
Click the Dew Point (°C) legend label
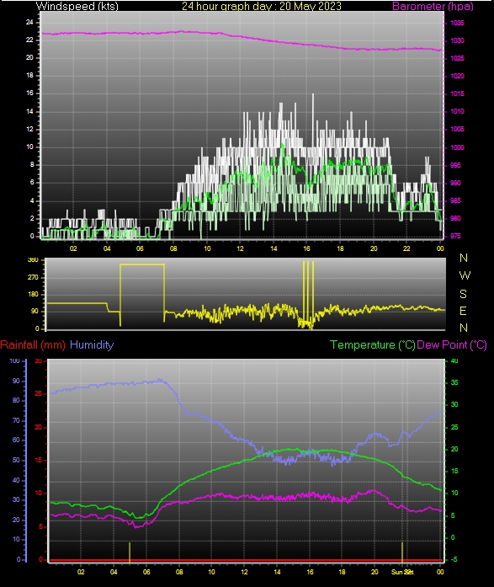pos(452,344)
